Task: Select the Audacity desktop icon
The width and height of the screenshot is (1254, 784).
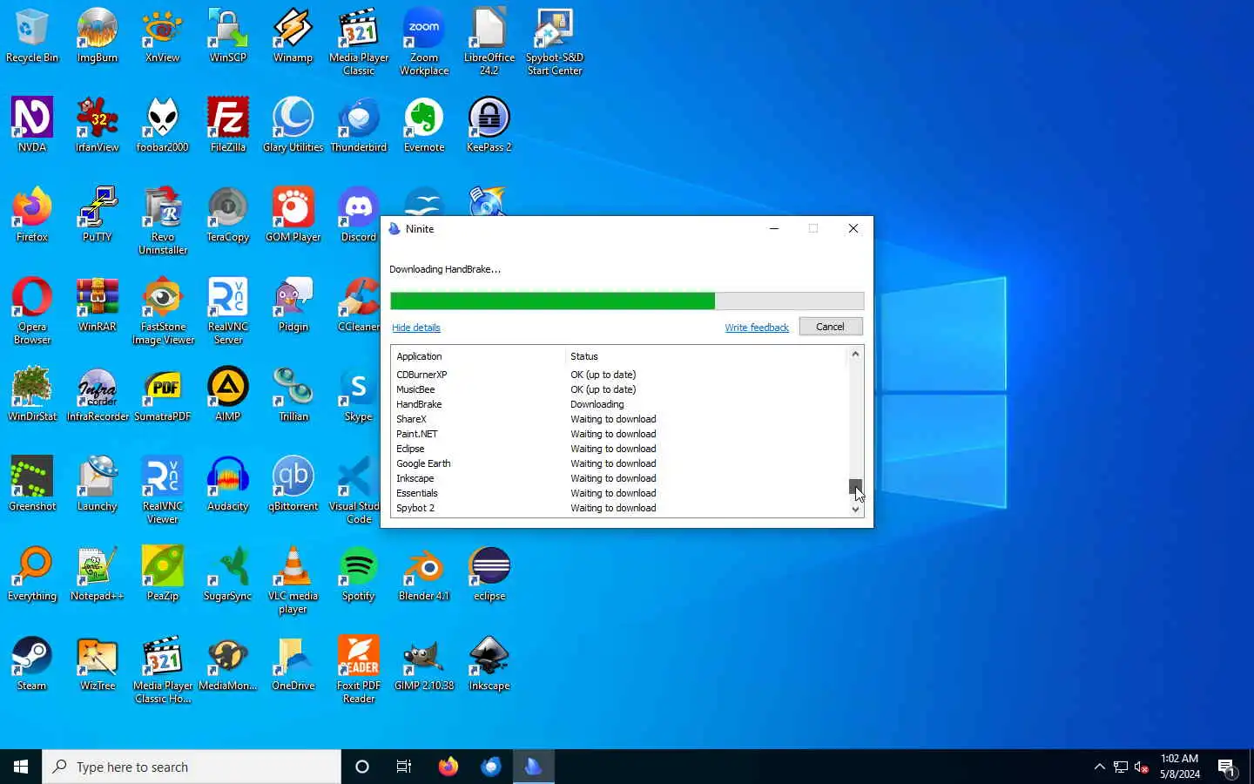Action: point(228,483)
